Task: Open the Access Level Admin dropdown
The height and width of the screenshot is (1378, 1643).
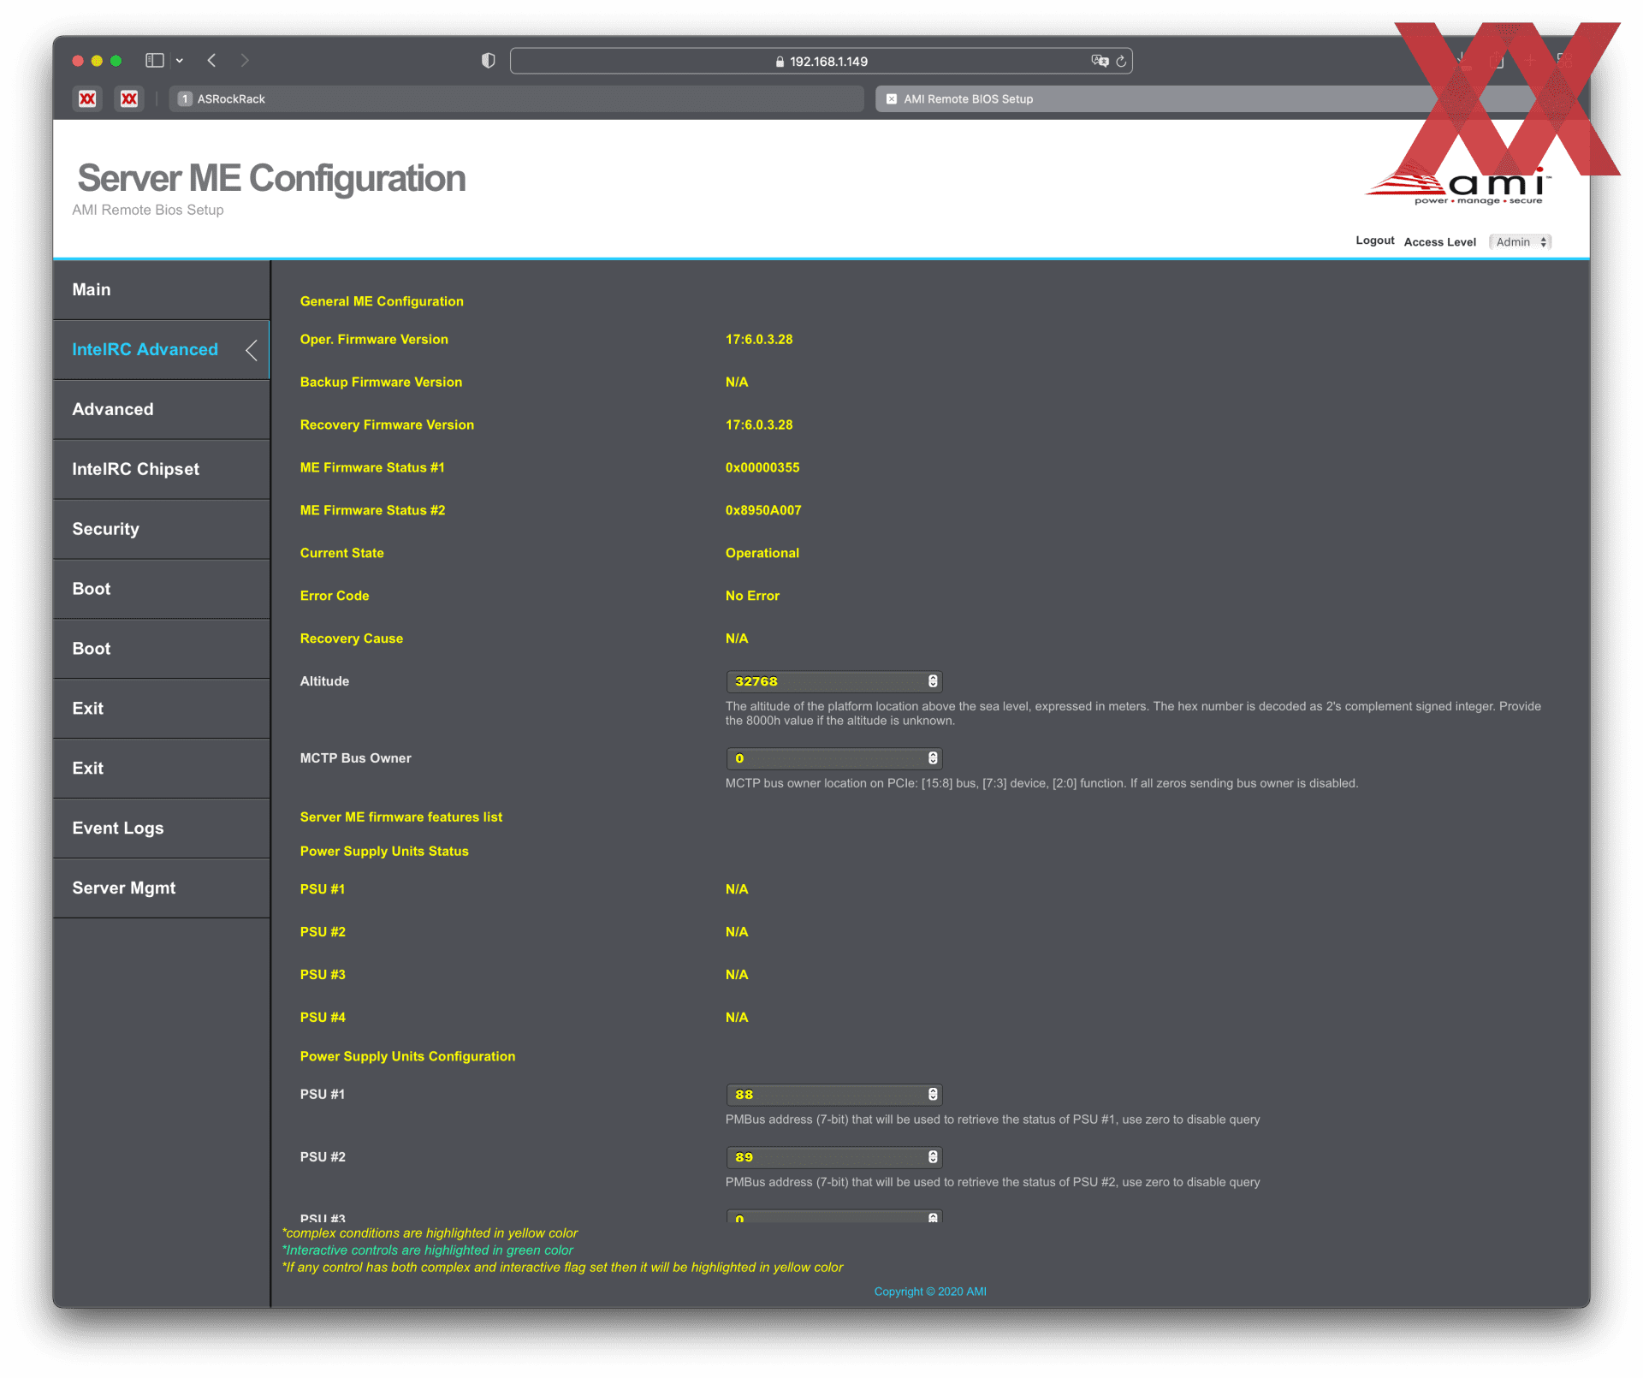Action: (1521, 242)
